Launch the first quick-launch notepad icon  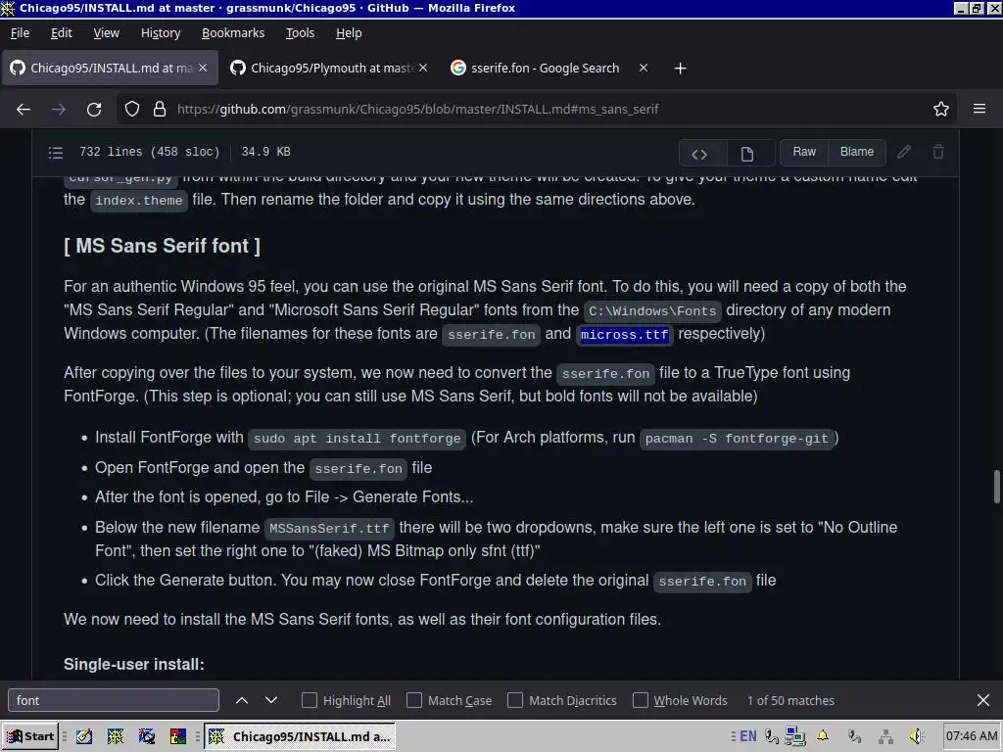click(84, 736)
